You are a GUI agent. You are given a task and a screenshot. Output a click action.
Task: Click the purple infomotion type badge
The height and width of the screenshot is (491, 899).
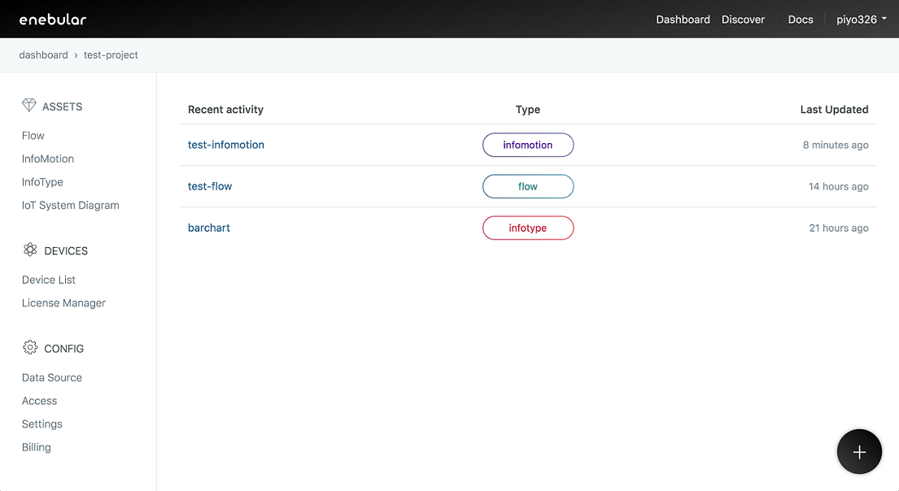pos(528,145)
